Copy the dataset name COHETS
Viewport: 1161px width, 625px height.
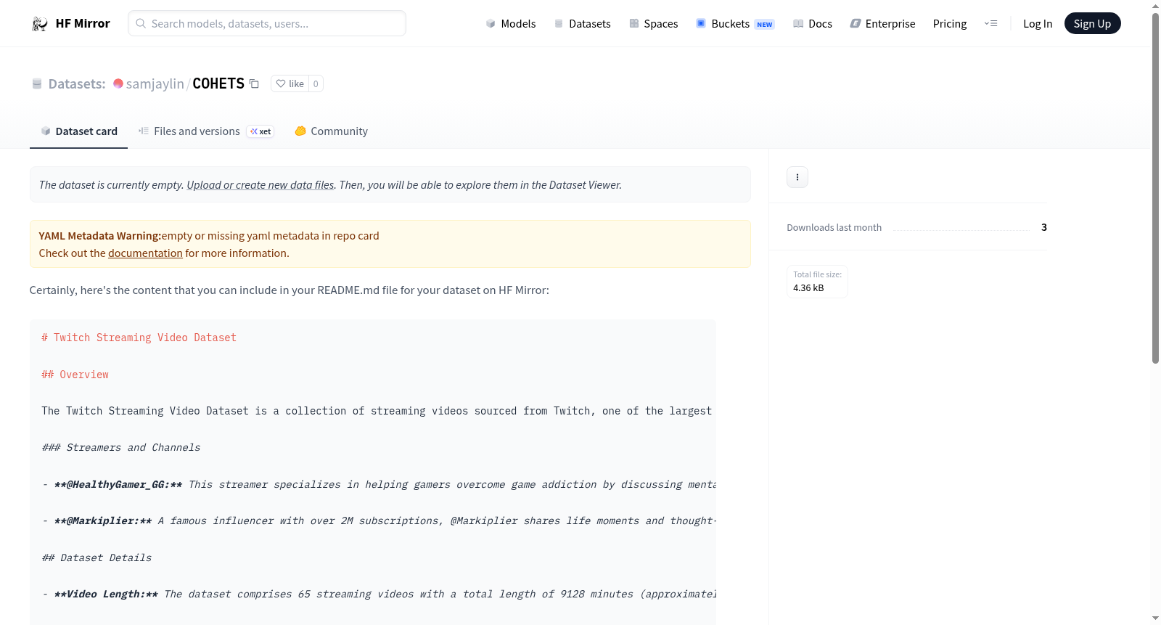tap(254, 83)
